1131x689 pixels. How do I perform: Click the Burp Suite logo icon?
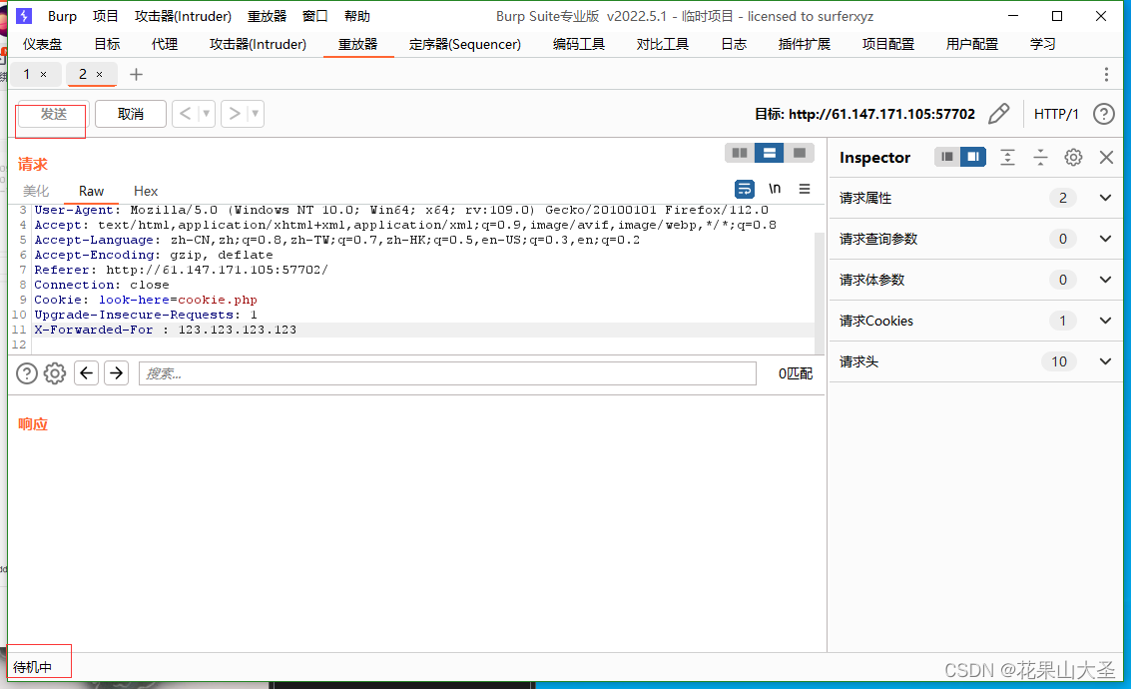(x=24, y=16)
